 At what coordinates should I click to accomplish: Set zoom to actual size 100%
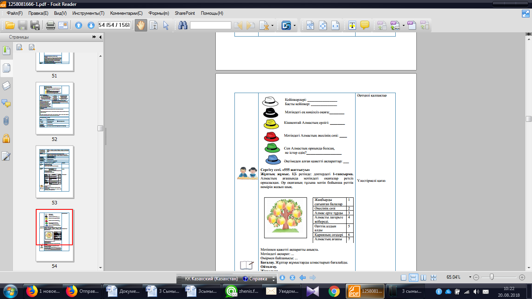point(310,25)
